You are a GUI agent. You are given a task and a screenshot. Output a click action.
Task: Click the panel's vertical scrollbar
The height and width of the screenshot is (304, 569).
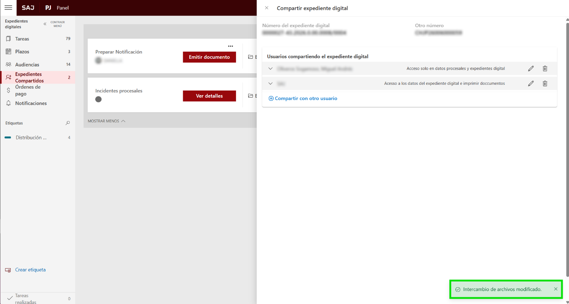click(x=567, y=145)
